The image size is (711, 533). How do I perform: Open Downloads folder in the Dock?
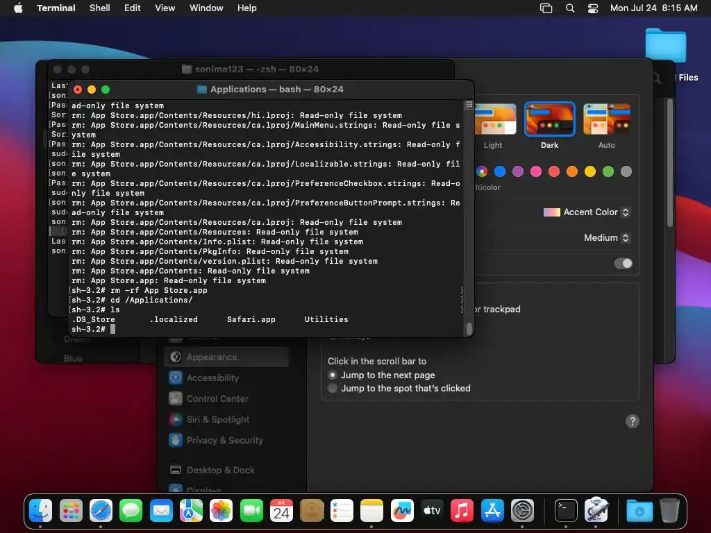639,511
